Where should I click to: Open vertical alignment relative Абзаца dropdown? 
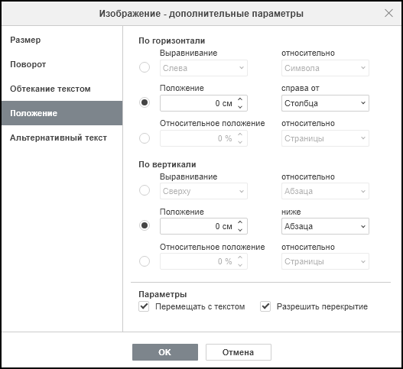[325, 191]
